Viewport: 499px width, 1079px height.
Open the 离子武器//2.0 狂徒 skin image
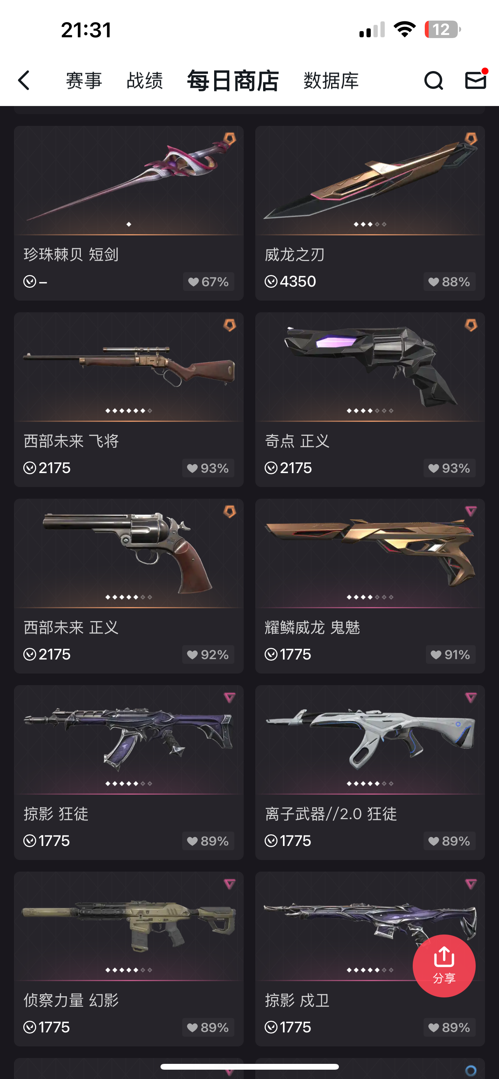pyautogui.click(x=370, y=739)
